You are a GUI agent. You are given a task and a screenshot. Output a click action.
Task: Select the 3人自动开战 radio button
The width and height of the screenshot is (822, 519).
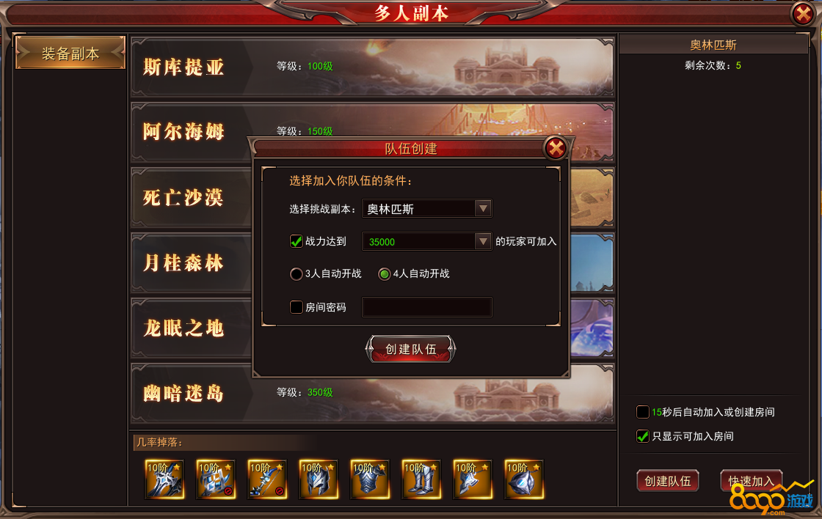(297, 274)
